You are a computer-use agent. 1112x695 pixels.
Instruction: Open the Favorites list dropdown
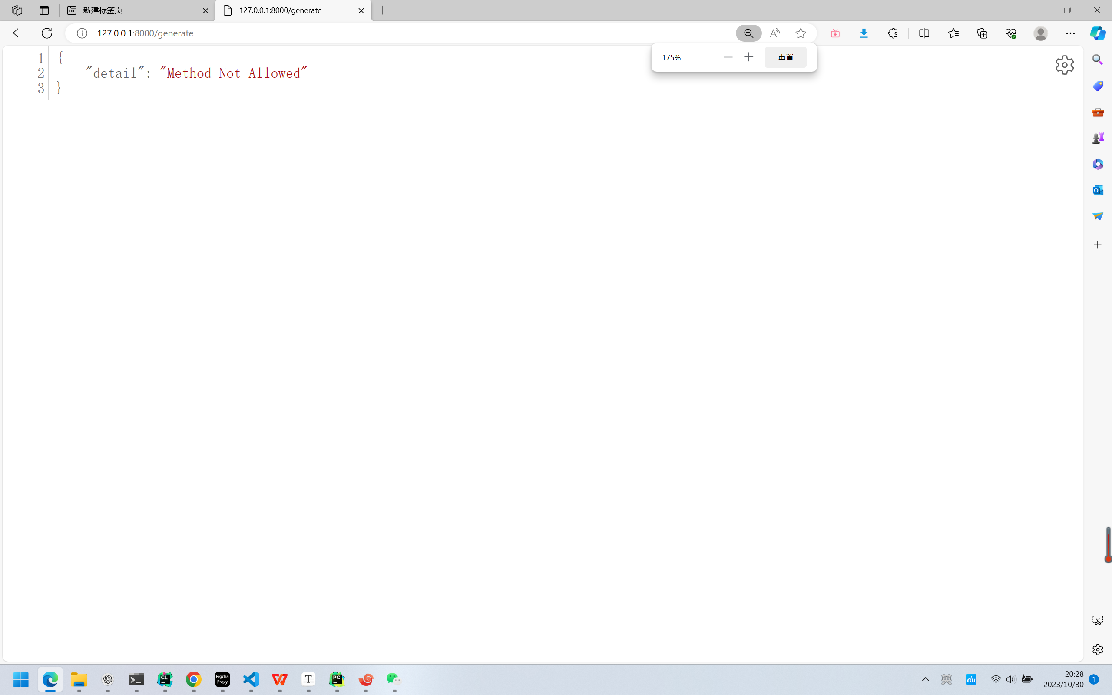pyautogui.click(x=953, y=33)
